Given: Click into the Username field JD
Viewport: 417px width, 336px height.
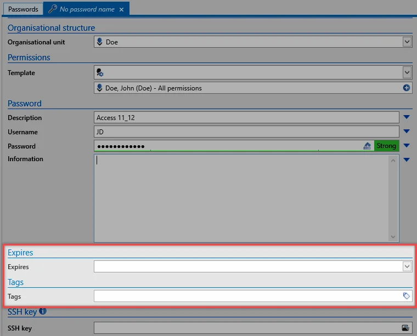Looking at the screenshot, I should 246,132.
